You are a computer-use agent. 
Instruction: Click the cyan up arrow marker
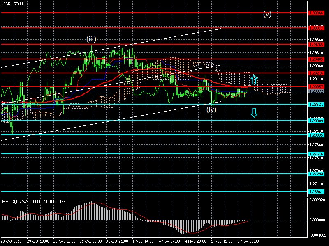254,80
